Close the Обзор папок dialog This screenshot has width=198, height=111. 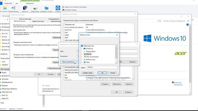click(117, 35)
